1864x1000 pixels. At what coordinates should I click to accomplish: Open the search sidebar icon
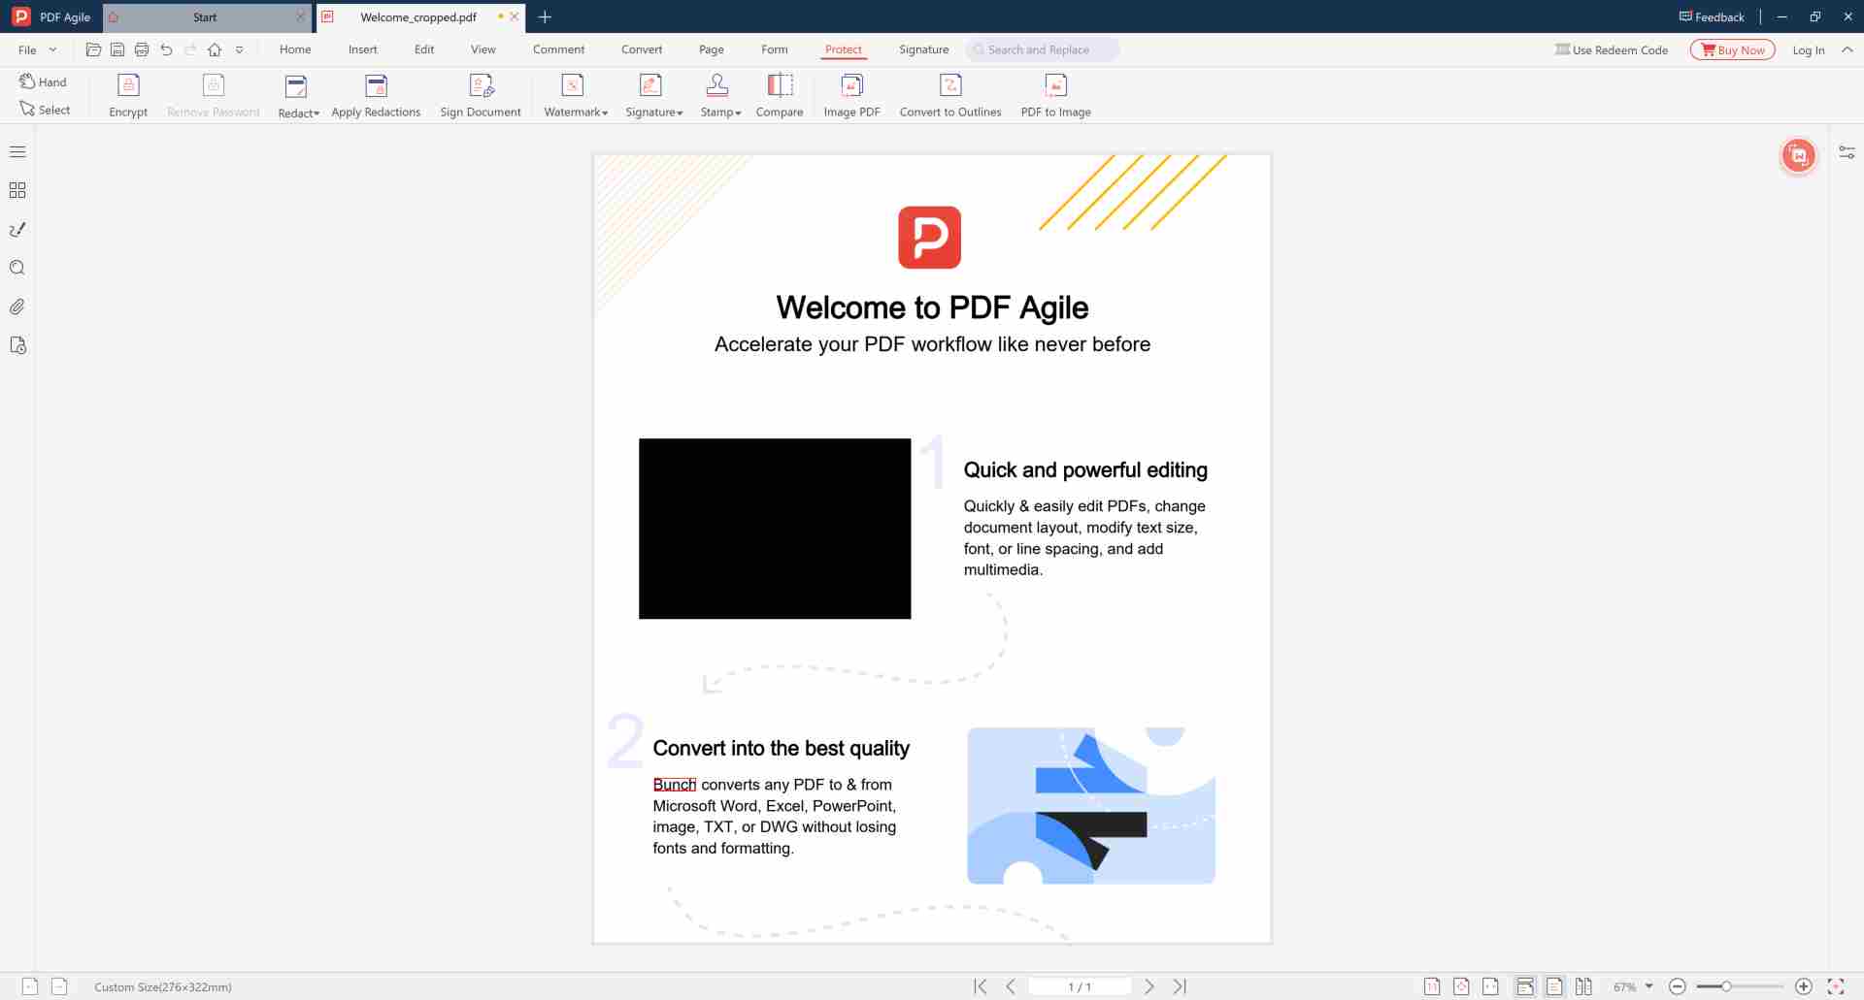[17, 268]
